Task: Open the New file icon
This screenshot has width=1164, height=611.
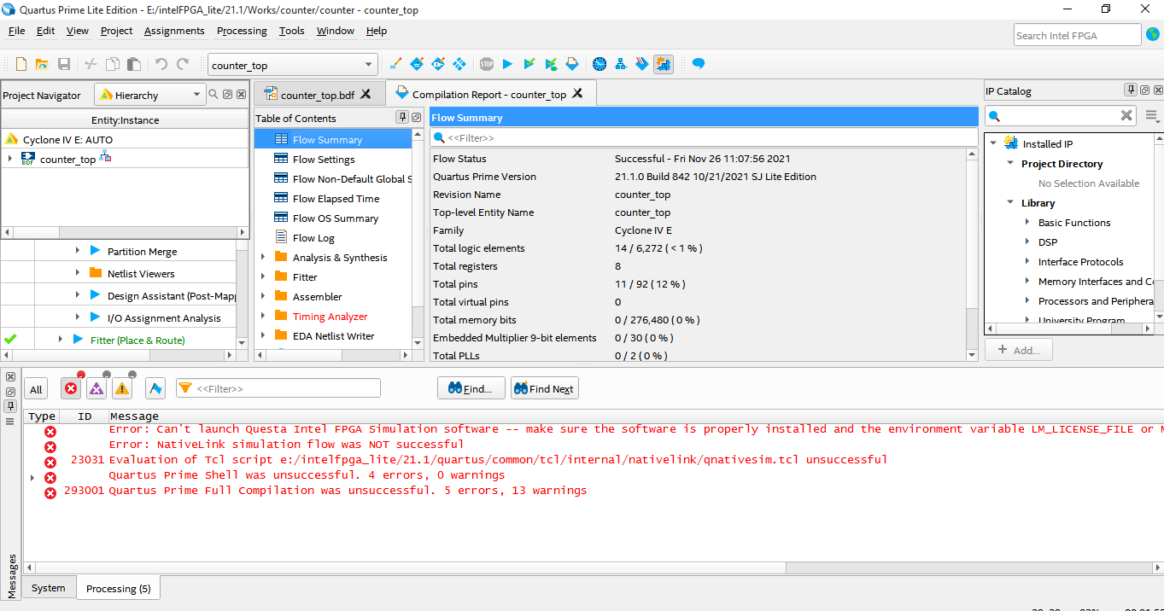Action: [21, 64]
